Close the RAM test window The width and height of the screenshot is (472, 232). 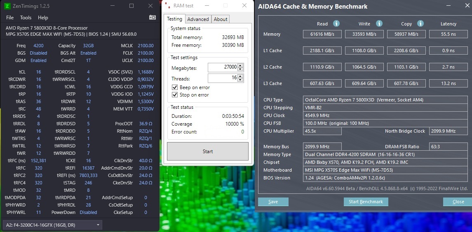click(x=244, y=5)
